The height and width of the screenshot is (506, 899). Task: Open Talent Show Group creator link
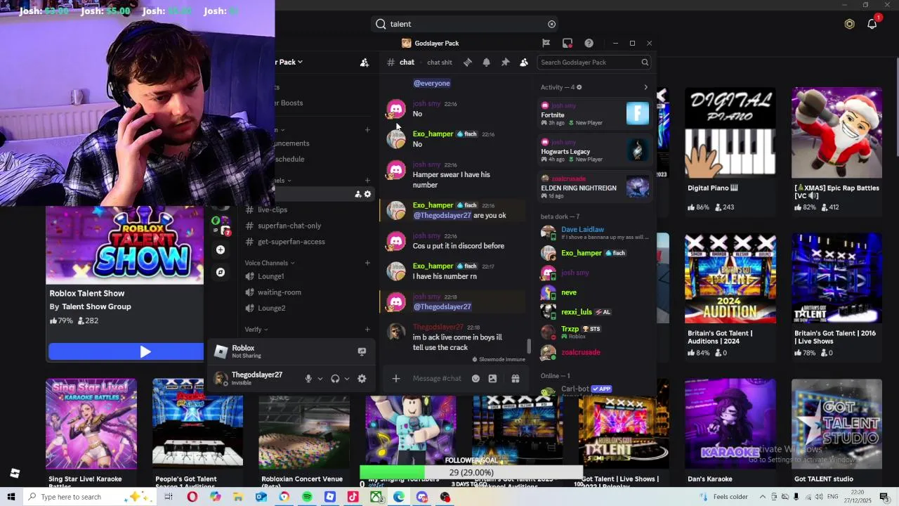click(96, 306)
